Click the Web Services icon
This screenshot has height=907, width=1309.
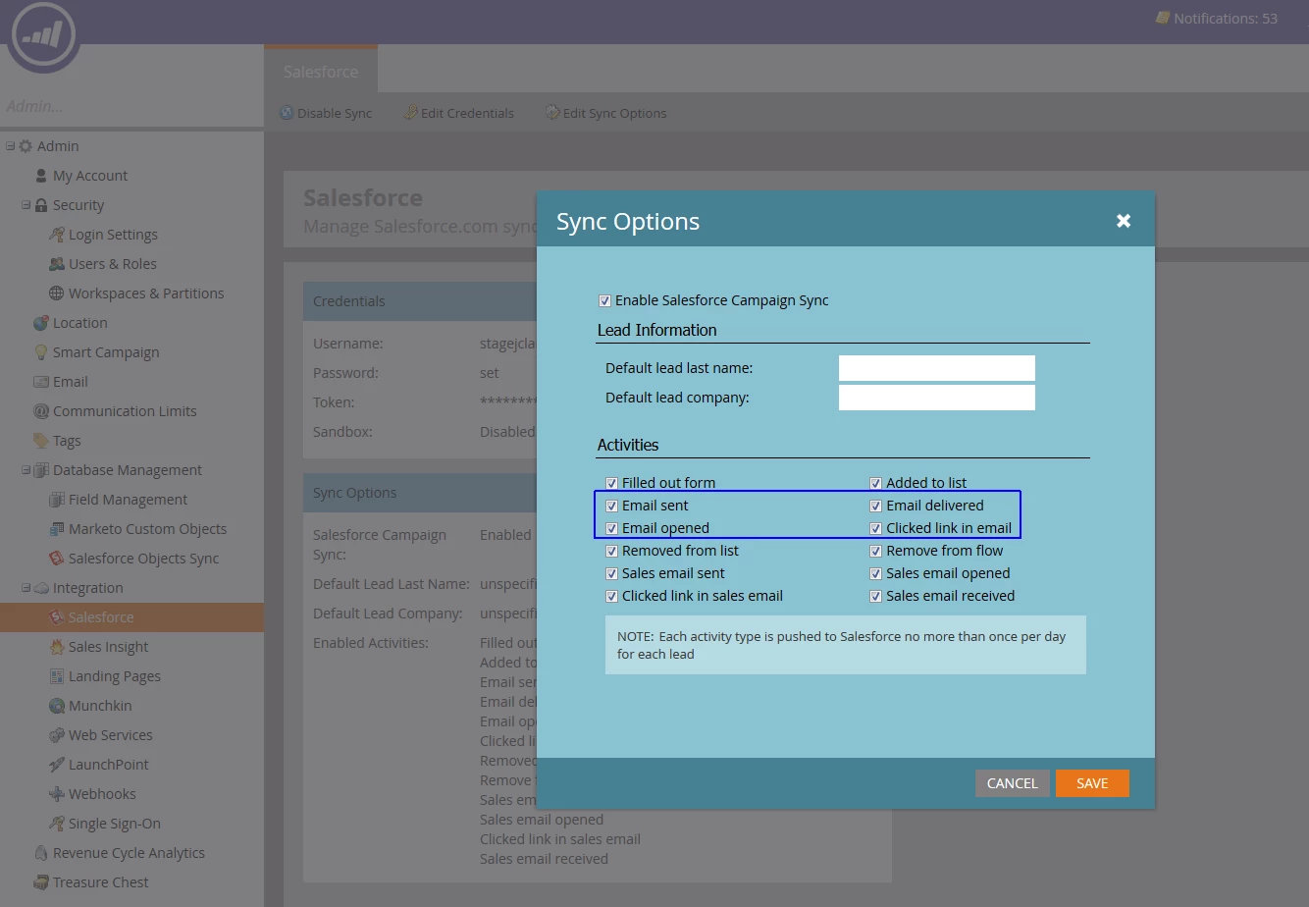coord(57,735)
